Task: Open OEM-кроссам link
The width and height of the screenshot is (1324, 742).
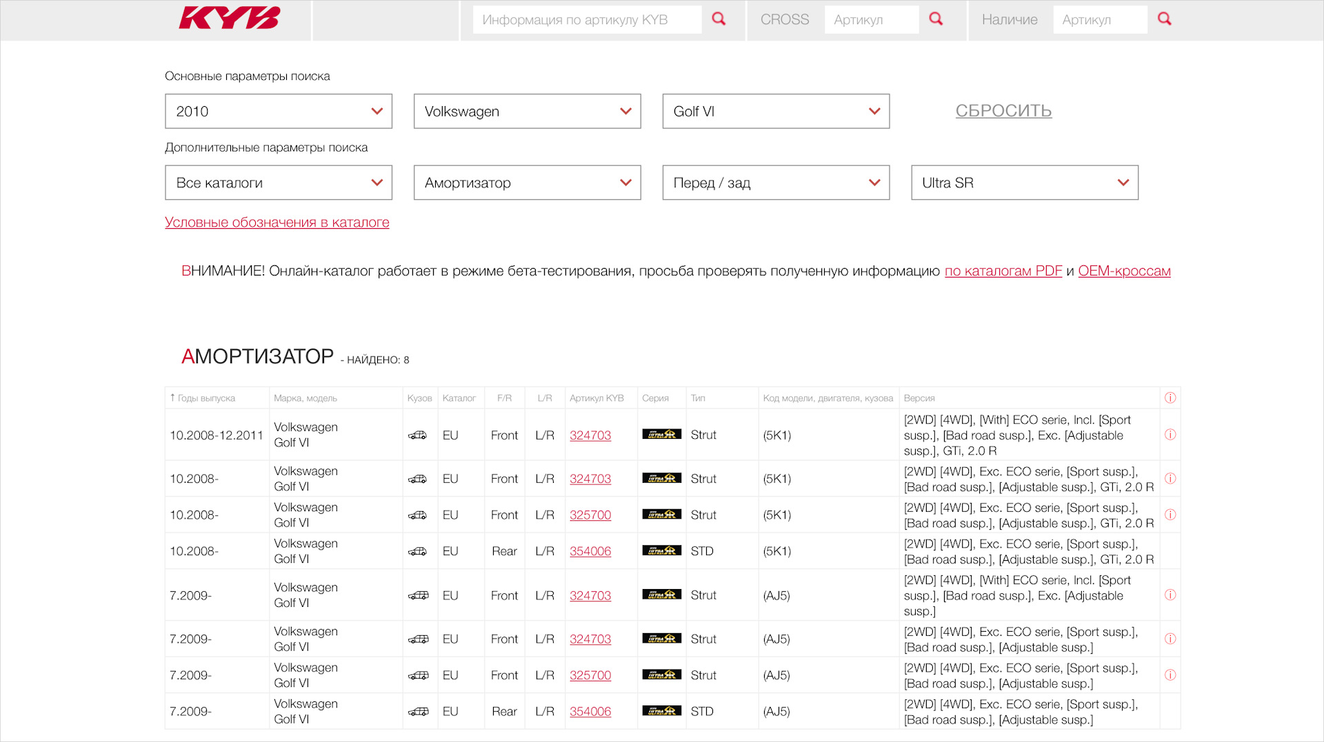Action: (1124, 271)
